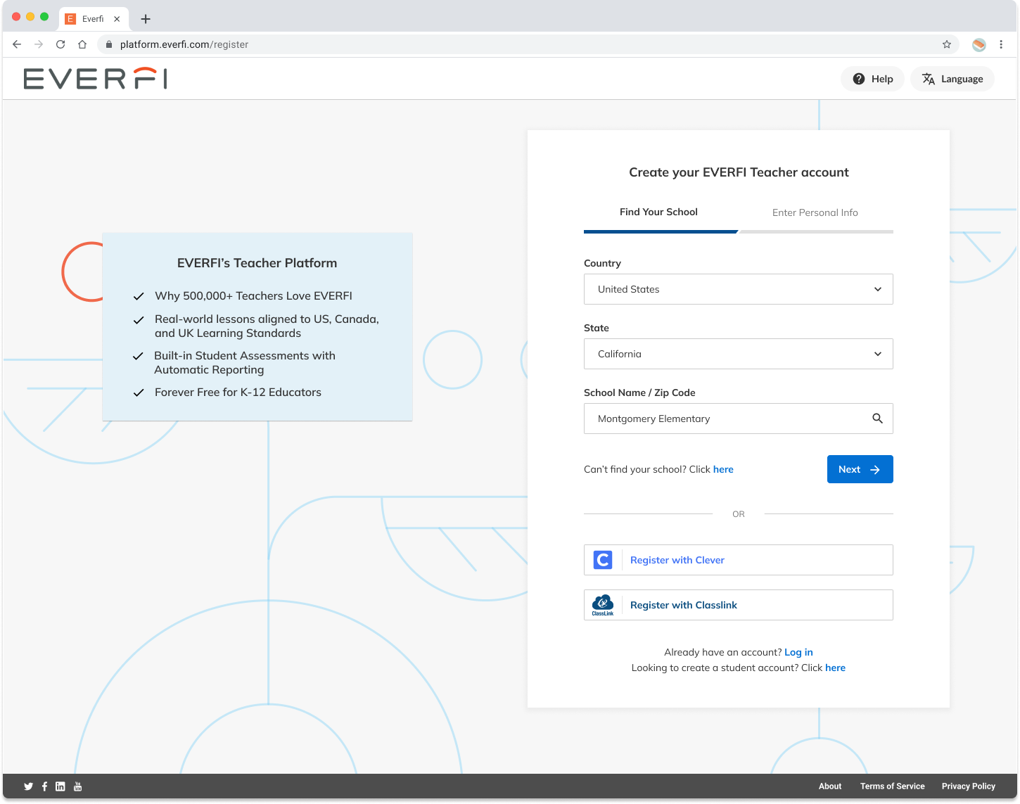Open EVERFI's Facebook page icon
1020x804 pixels.
[44, 786]
